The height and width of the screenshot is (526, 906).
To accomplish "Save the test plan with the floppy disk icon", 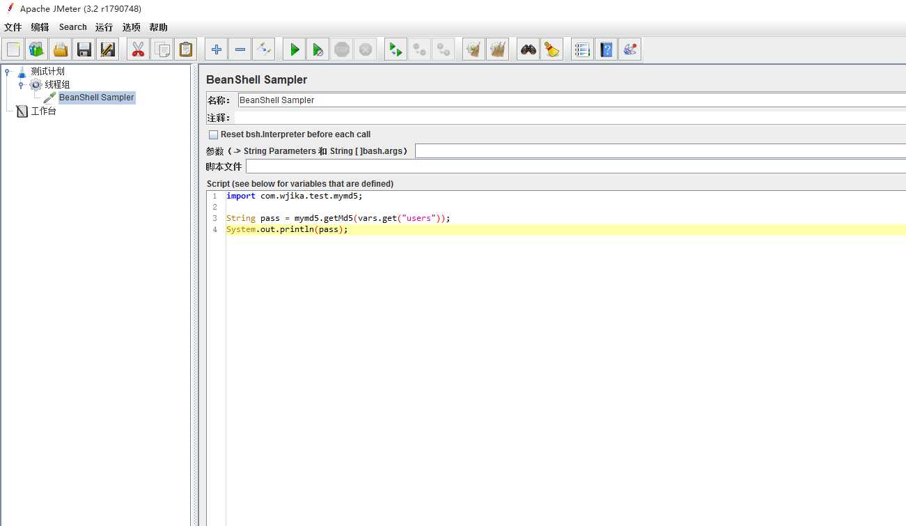I will [x=84, y=49].
